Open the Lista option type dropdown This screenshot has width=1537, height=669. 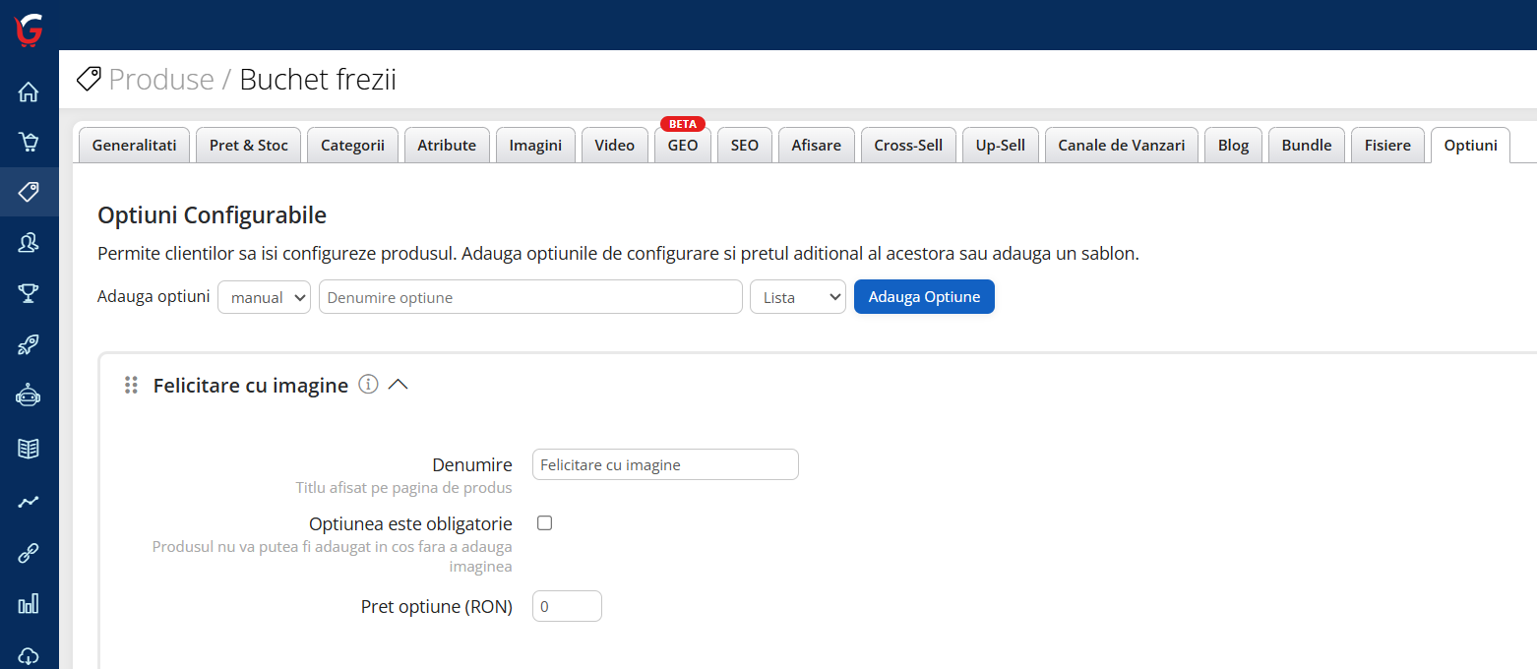[798, 297]
